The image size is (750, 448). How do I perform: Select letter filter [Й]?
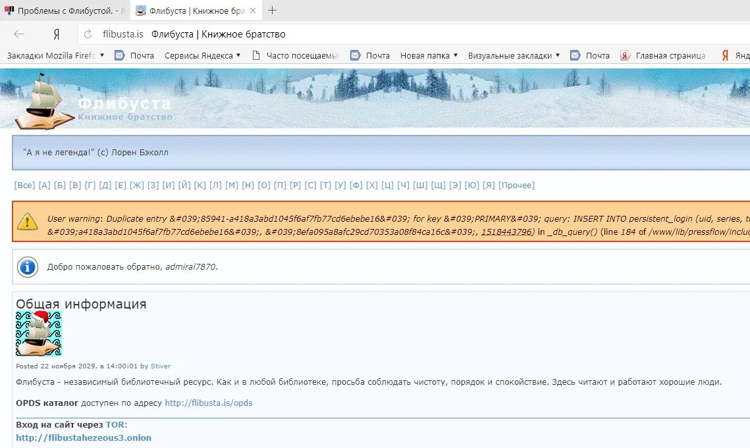click(x=184, y=185)
